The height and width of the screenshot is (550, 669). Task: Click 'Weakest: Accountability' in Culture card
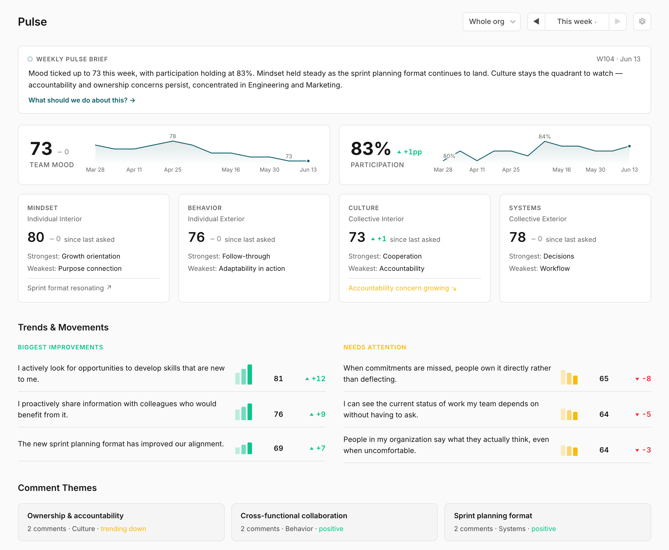click(386, 268)
